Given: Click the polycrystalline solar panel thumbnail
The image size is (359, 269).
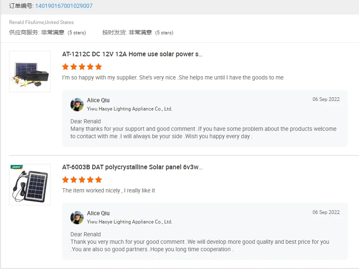Looking at the screenshot, I should coord(30,185).
